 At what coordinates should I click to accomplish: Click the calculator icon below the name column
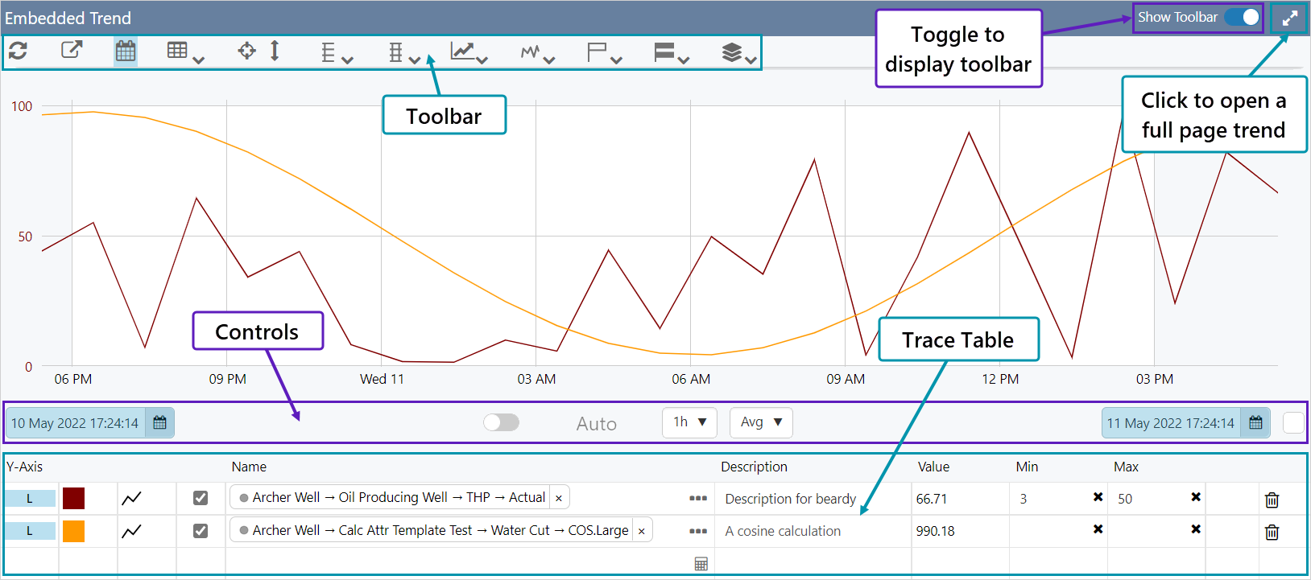[x=701, y=564]
